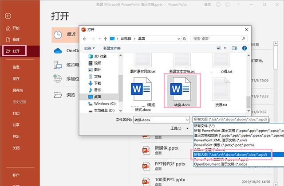
Task: Open the 工具(L) dropdown
Action: click(179, 128)
